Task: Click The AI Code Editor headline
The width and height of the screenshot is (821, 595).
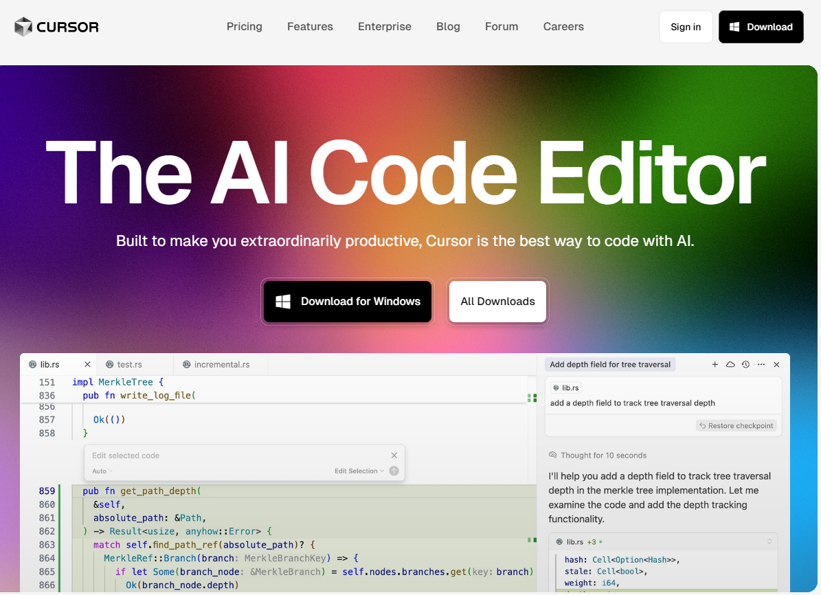Action: pos(406,172)
